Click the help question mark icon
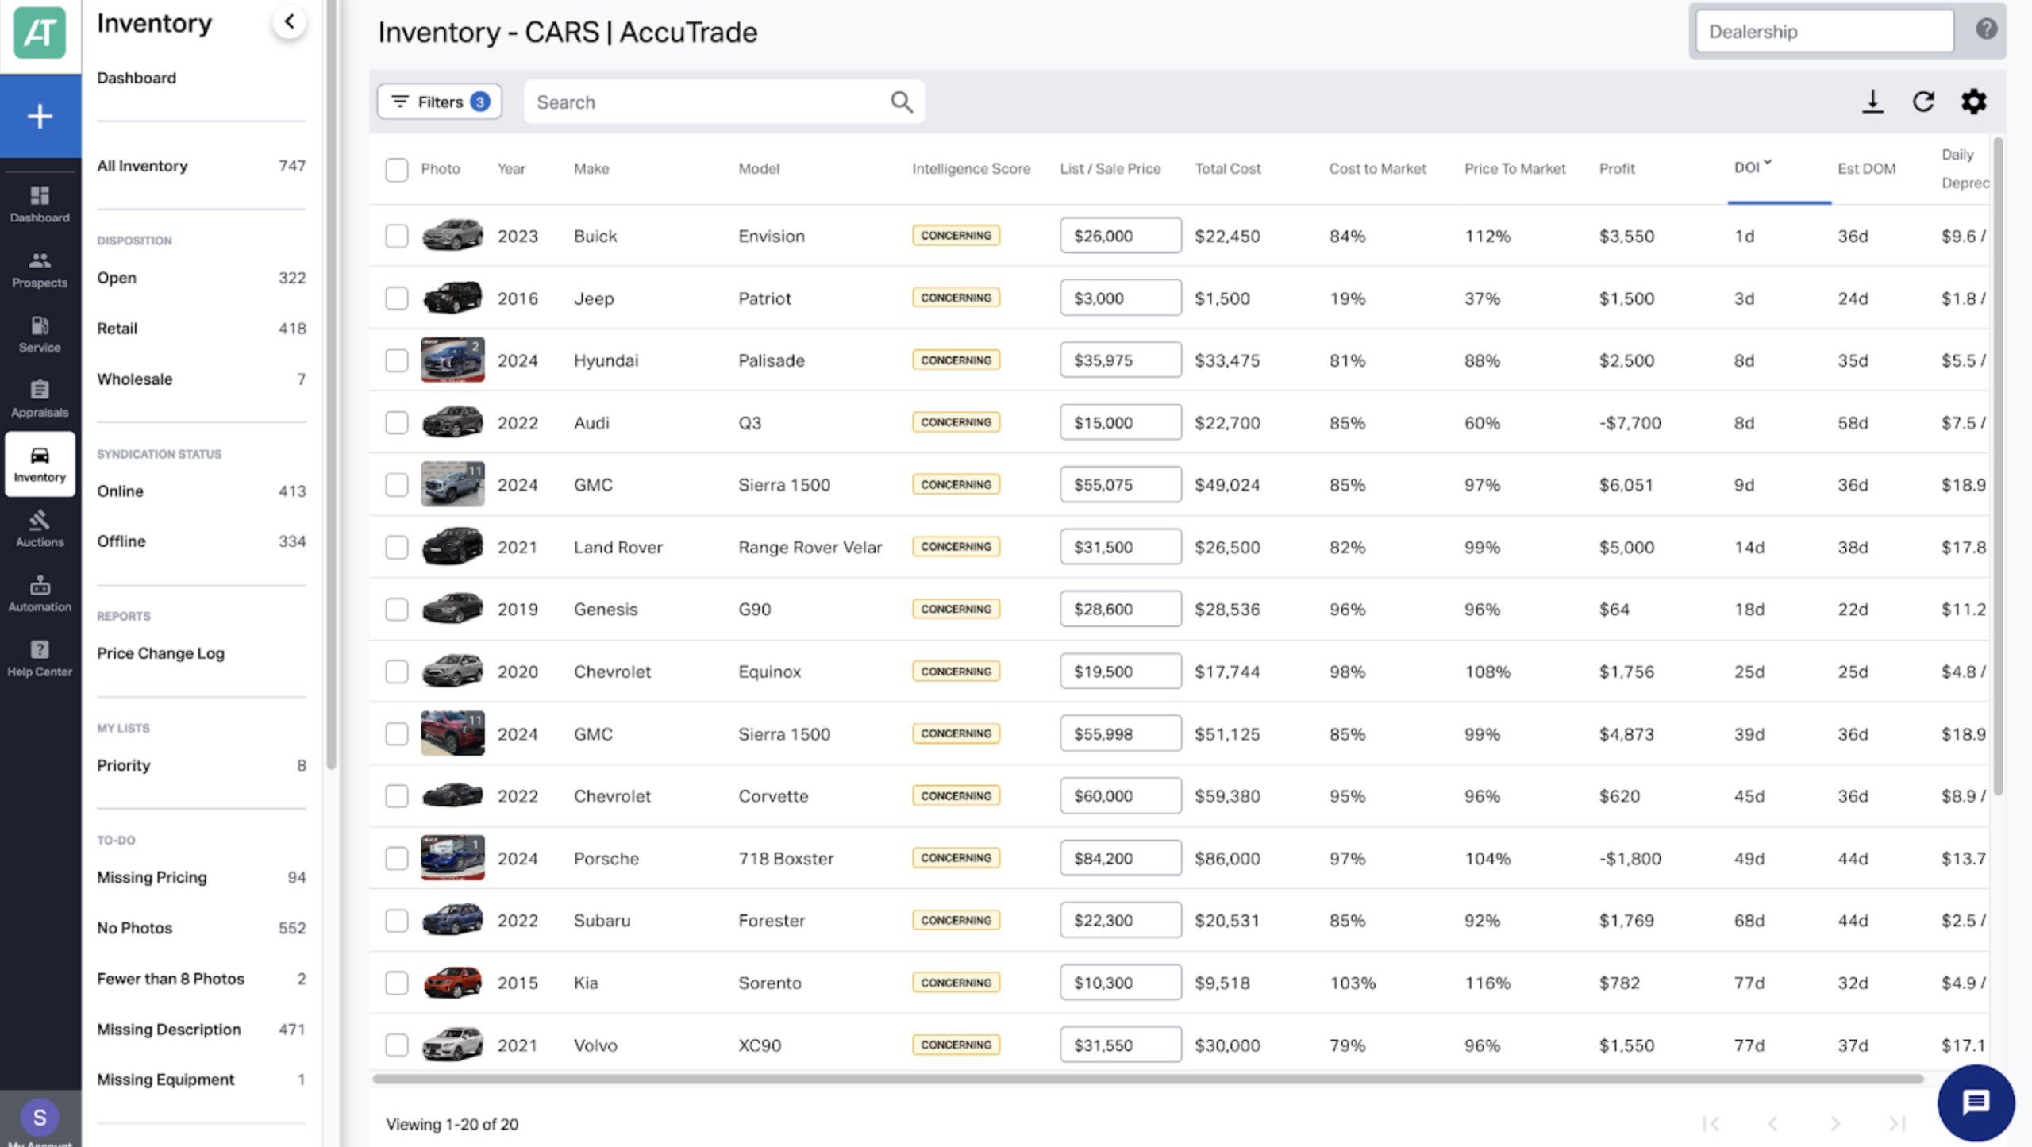Image resolution: width=2032 pixels, height=1147 pixels. (1986, 29)
